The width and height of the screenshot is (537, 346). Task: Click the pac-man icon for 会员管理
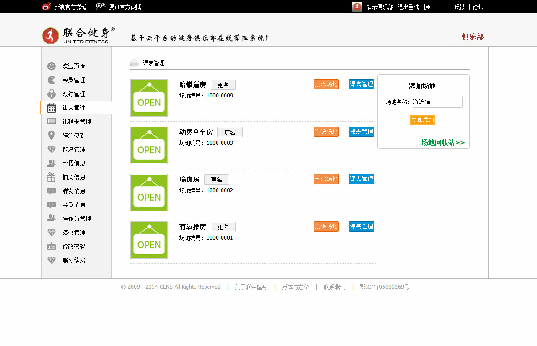(51, 80)
